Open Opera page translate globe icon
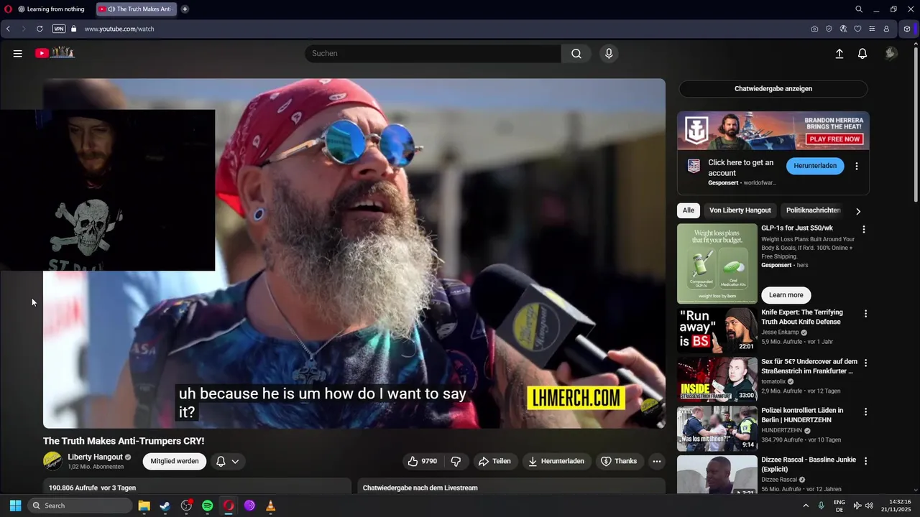This screenshot has height=517, width=920. [843, 29]
